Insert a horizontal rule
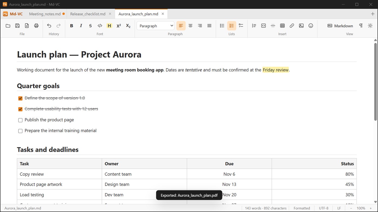Screen dimensions: 378x212 point(273,26)
